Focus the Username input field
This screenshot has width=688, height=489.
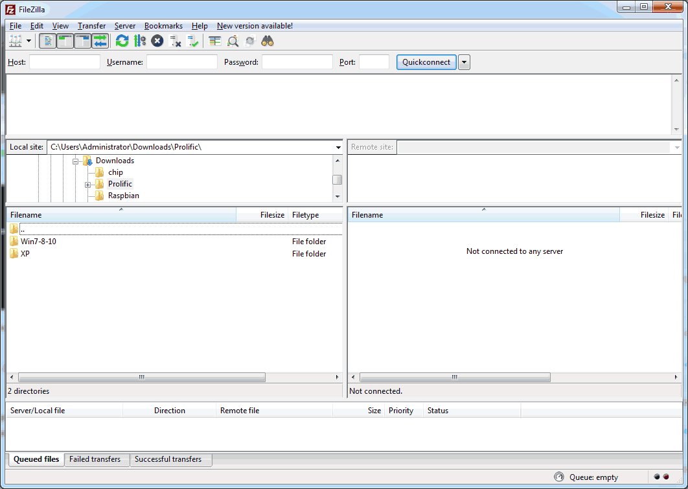[x=182, y=62]
